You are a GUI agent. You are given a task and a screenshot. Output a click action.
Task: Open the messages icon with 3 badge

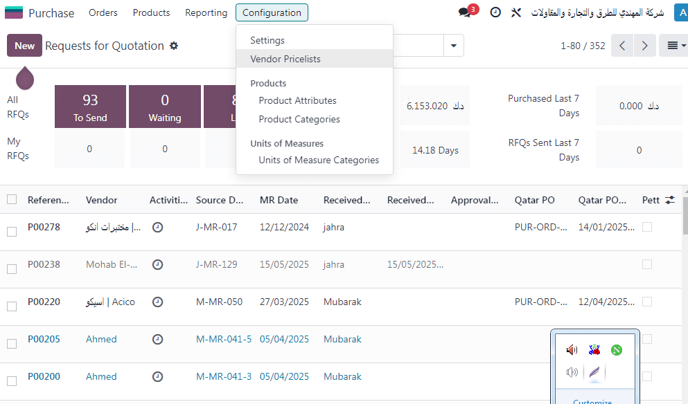[466, 12]
